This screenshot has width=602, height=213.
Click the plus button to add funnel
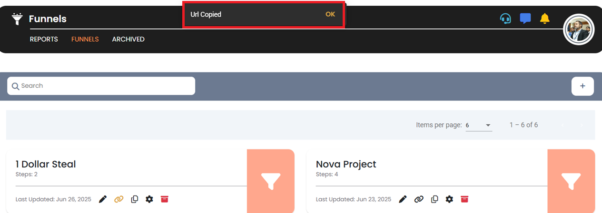[x=582, y=86]
